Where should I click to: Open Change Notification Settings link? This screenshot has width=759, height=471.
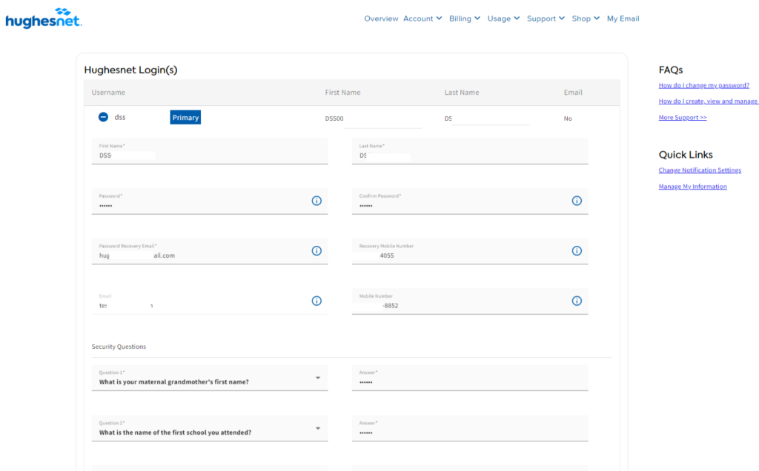[x=700, y=170]
